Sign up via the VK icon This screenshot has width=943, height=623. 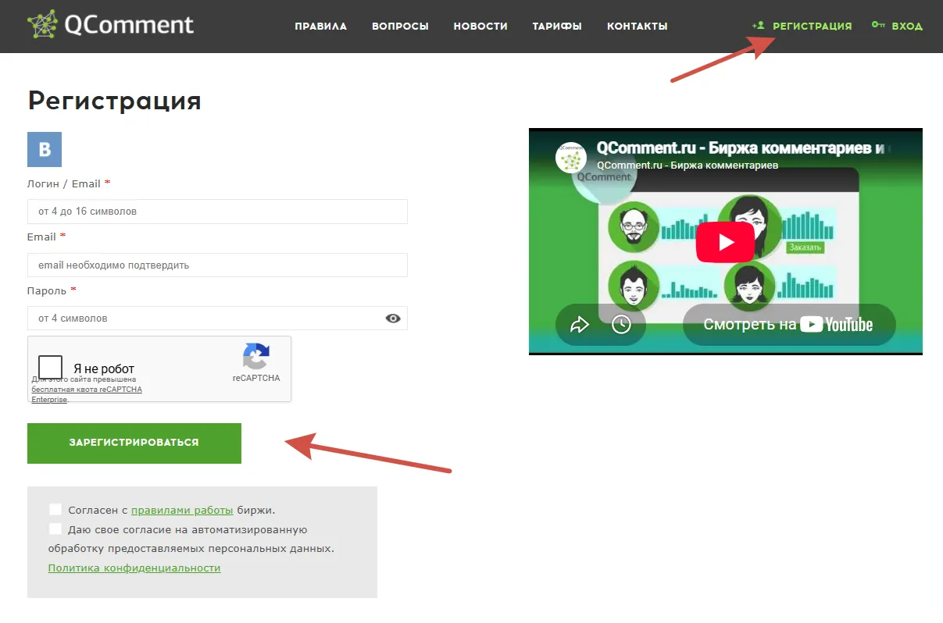[45, 149]
